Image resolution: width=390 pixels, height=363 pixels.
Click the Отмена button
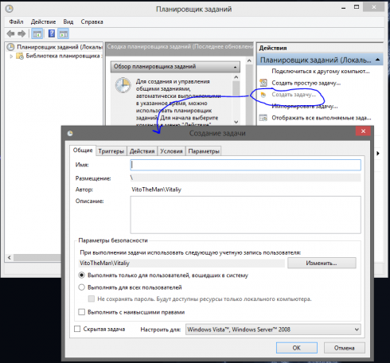pos(345,348)
